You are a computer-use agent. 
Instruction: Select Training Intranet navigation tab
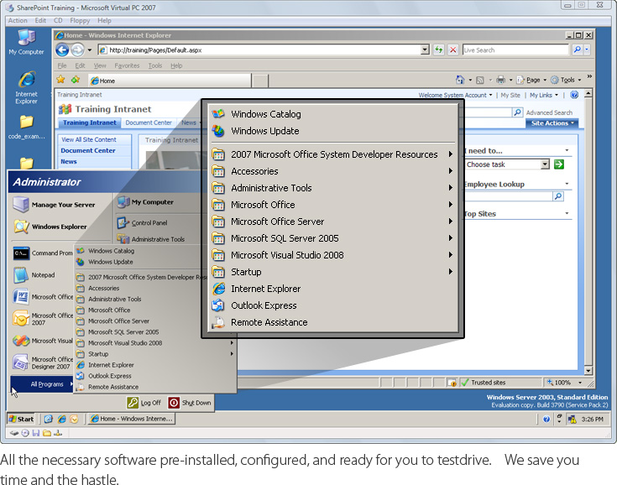click(x=90, y=123)
